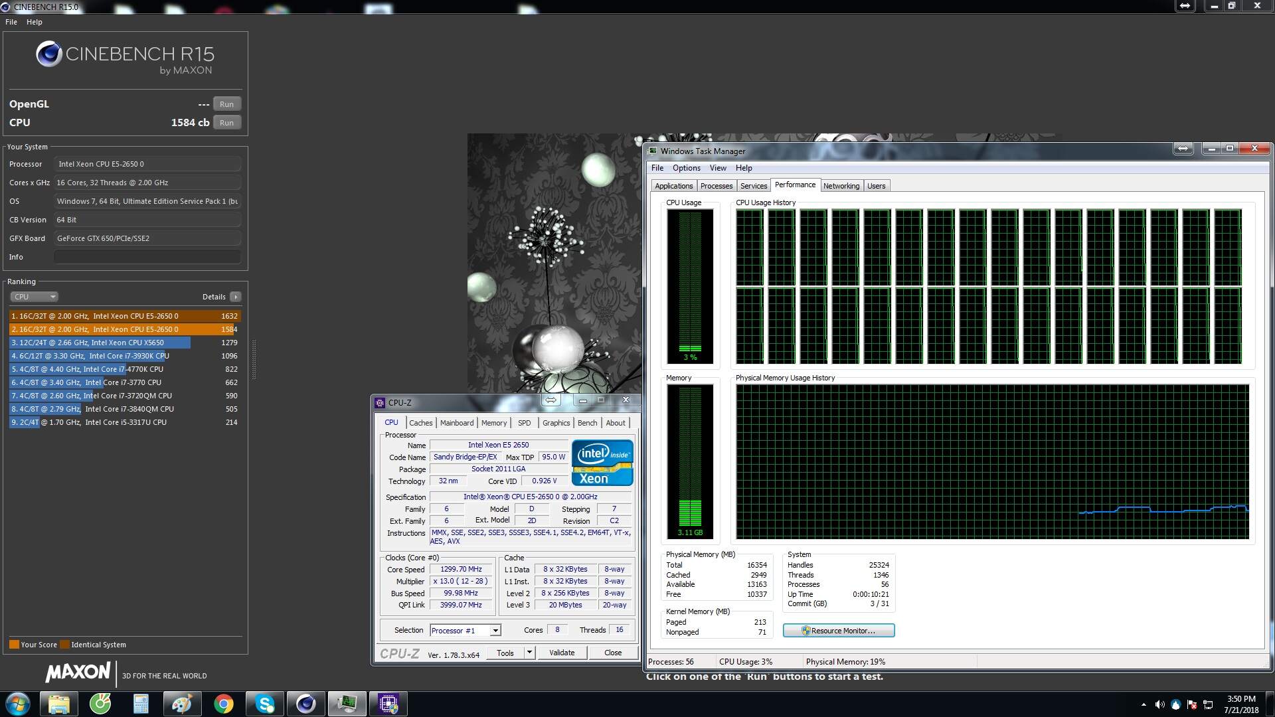Open Skype from the taskbar

264,703
